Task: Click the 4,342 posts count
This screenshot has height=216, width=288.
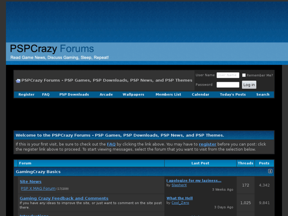Action: (264, 185)
